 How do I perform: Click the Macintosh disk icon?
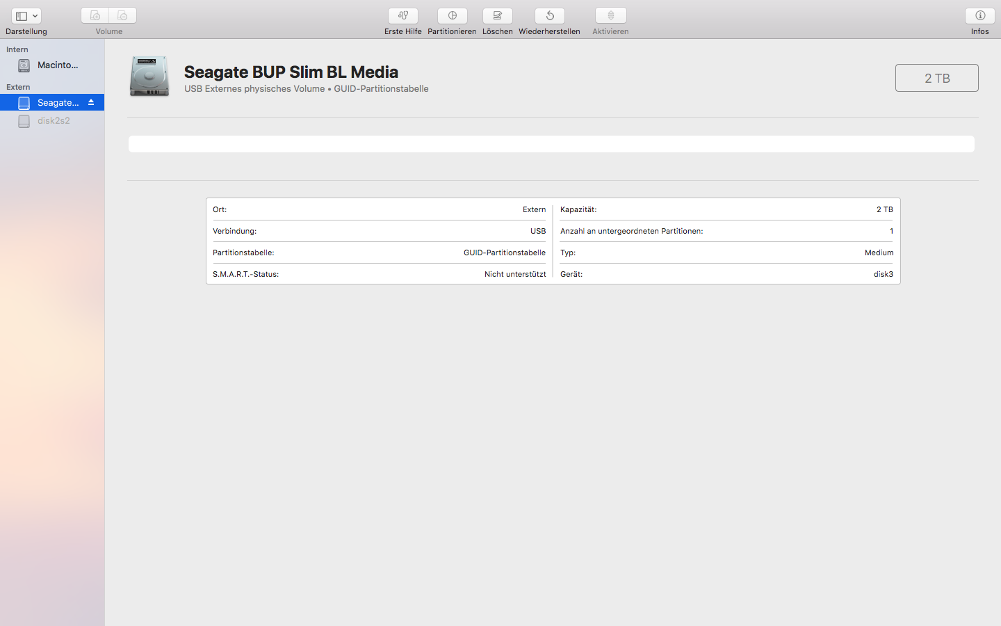pos(24,65)
